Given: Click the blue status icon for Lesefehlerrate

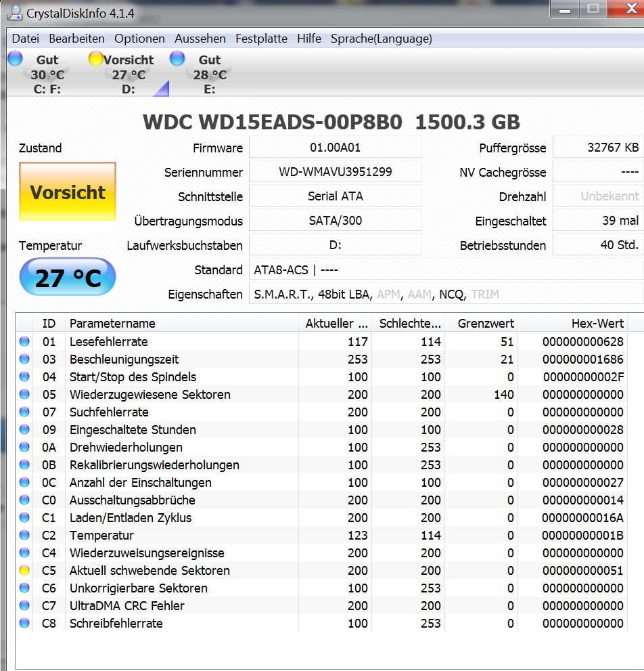Looking at the screenshot, I should click(24, 341).
